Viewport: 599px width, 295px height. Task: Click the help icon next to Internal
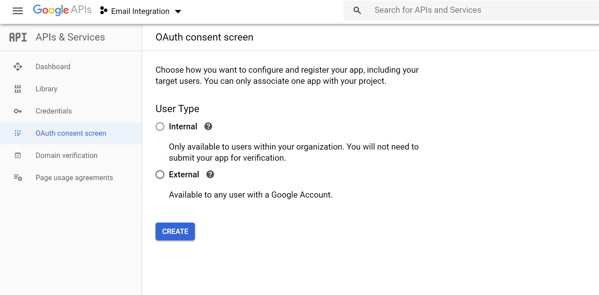208,126
